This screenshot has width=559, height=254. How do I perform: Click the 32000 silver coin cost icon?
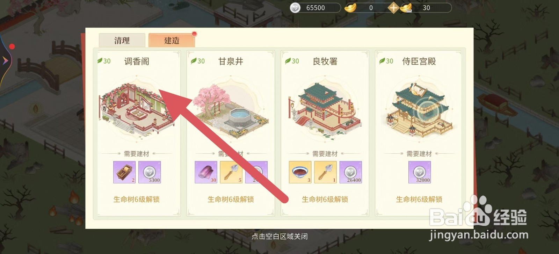coord(420,172)
